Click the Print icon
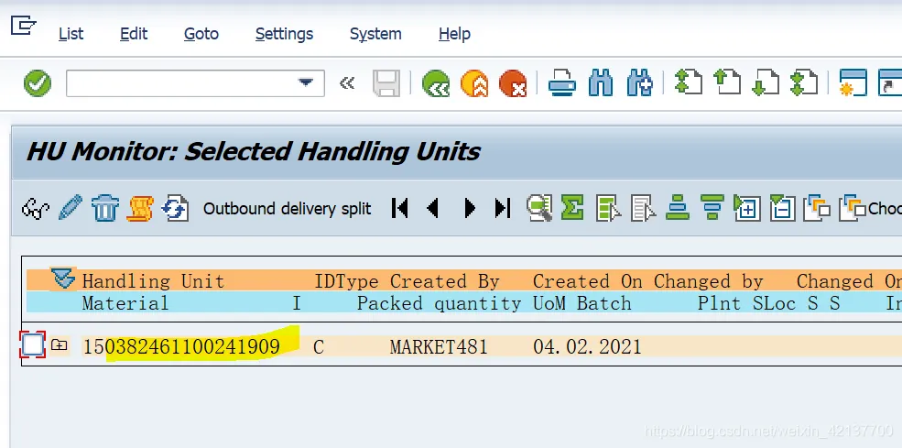The width and height of the screenshot is (902, 448). coord(562,82)
